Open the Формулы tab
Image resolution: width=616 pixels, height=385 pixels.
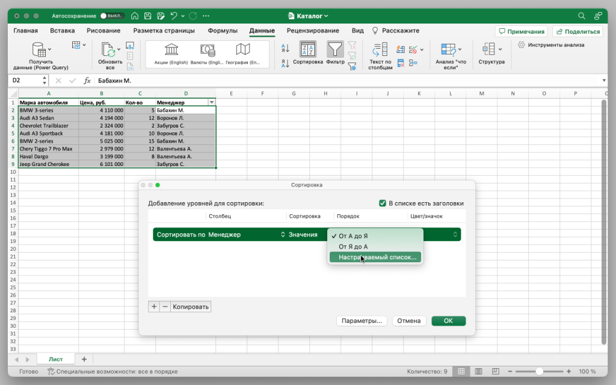click(x=223, y=31)
